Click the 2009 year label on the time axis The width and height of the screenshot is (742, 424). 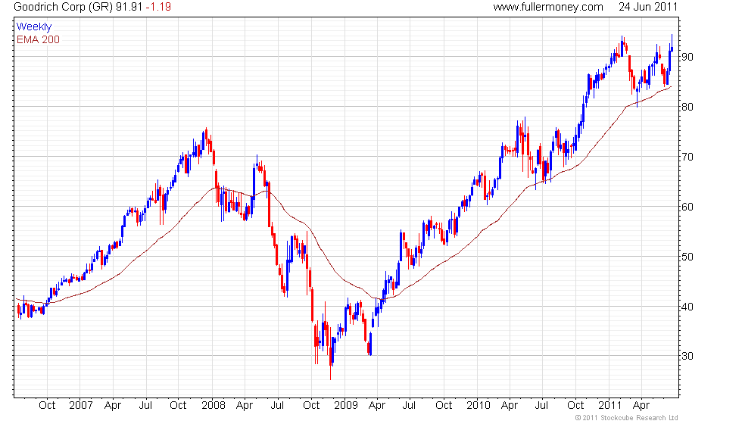pos(346,406)
